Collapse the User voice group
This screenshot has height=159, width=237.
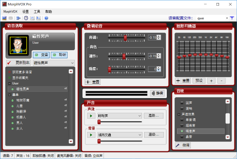[x=9, y=84]
